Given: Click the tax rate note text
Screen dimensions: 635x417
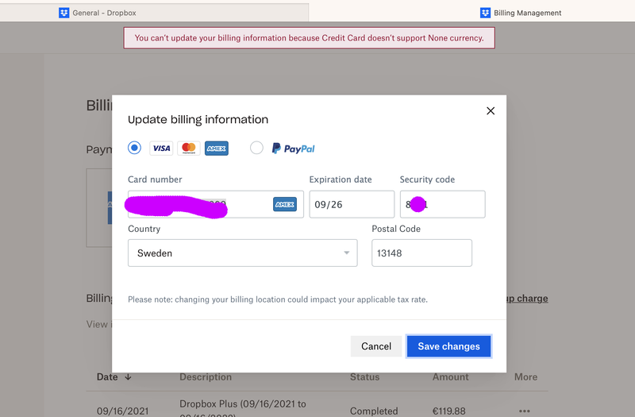Looking at the screenshot, I should 278,299.
